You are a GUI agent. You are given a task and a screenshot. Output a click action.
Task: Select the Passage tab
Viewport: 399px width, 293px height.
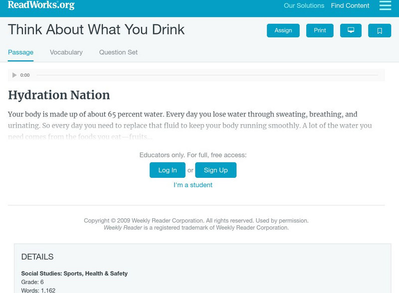pyautogui.click(x=20, y=52)
